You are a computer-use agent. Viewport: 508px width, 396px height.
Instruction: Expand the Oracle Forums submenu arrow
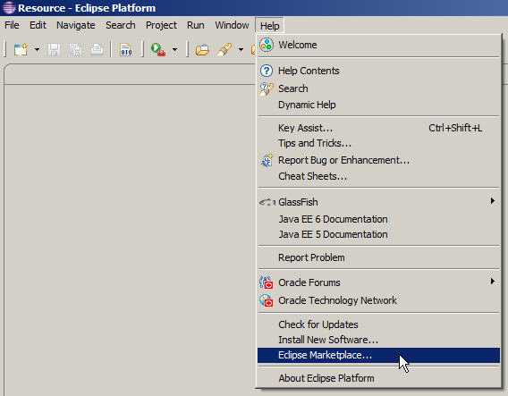(x=493, y=281)
